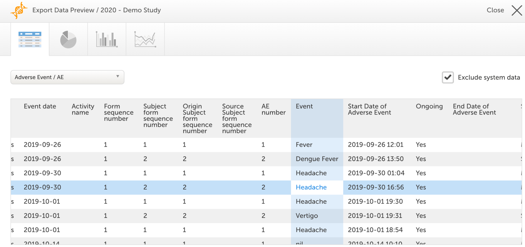This screenshot has height=247, width=525.
Task: Click the Ongoing column header
Action: (429, 106)
